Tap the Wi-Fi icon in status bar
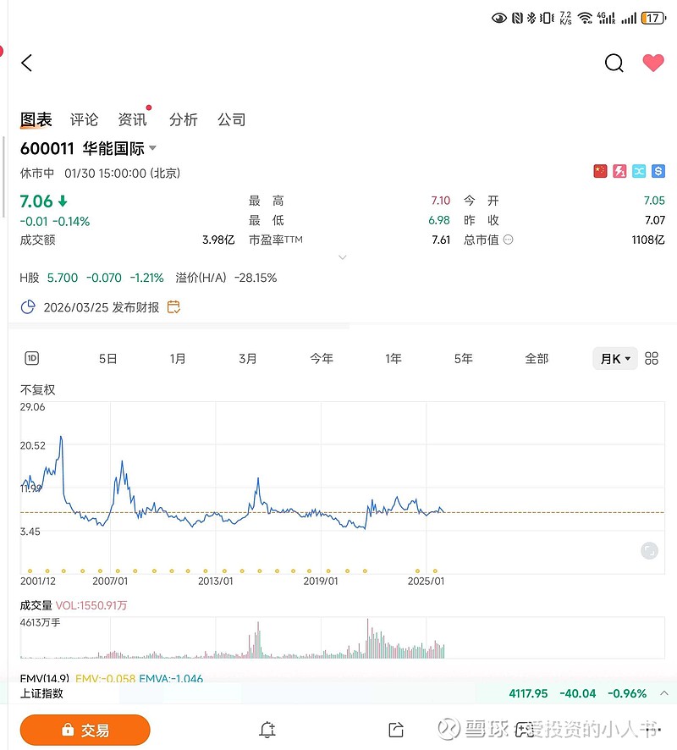The image size is (677, 750). 585,18
